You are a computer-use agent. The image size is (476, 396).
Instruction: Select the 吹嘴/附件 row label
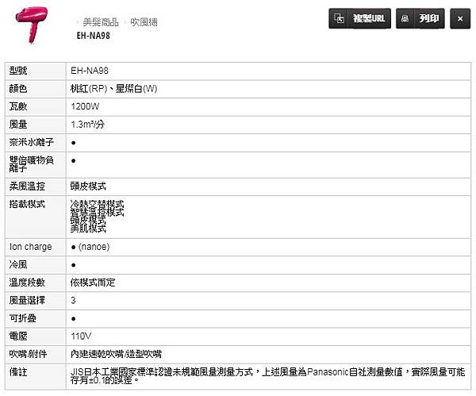pos(29,354)
